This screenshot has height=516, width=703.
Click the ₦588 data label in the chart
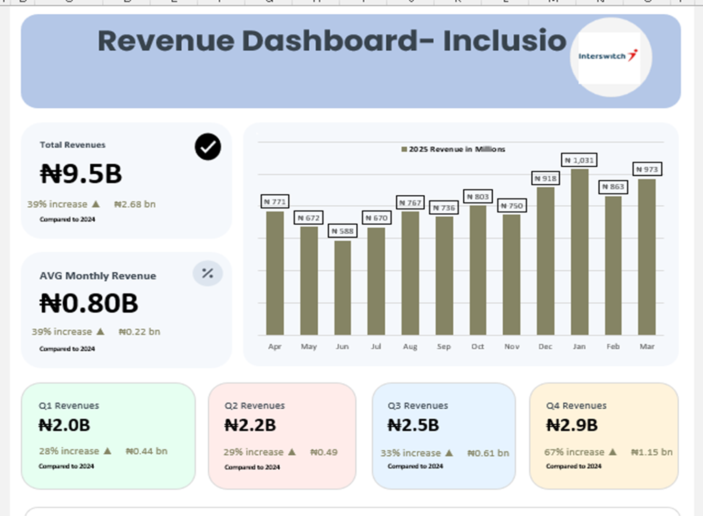[342, 231]
